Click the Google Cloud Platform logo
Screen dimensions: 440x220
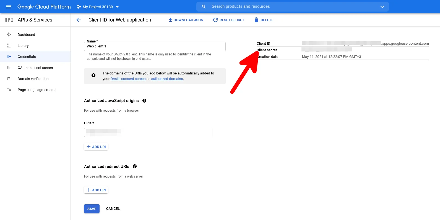click(x=44, y=7)
